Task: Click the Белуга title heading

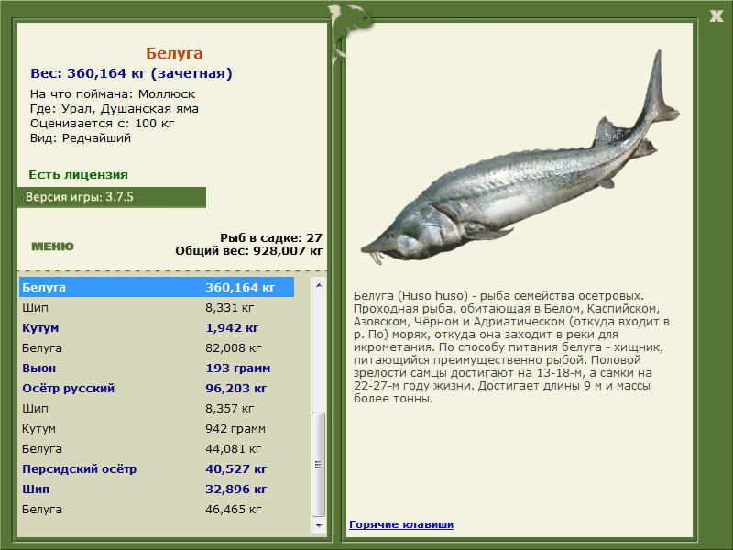Action: (x=174, y=53)
